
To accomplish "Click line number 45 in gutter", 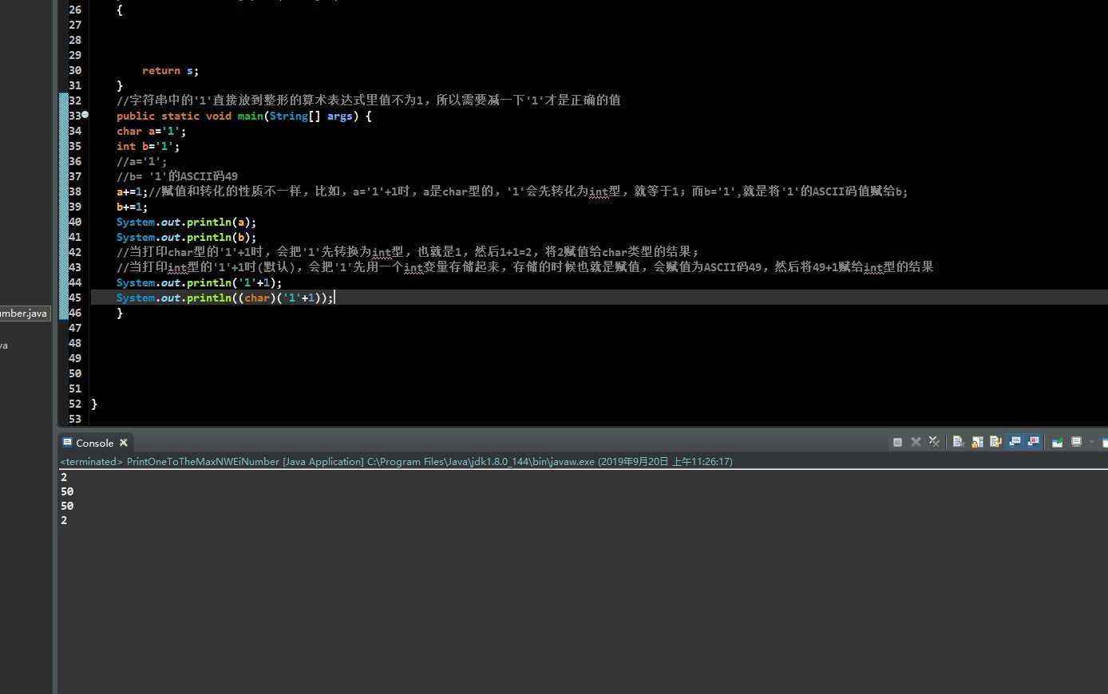I will click(x=75, y=298).
